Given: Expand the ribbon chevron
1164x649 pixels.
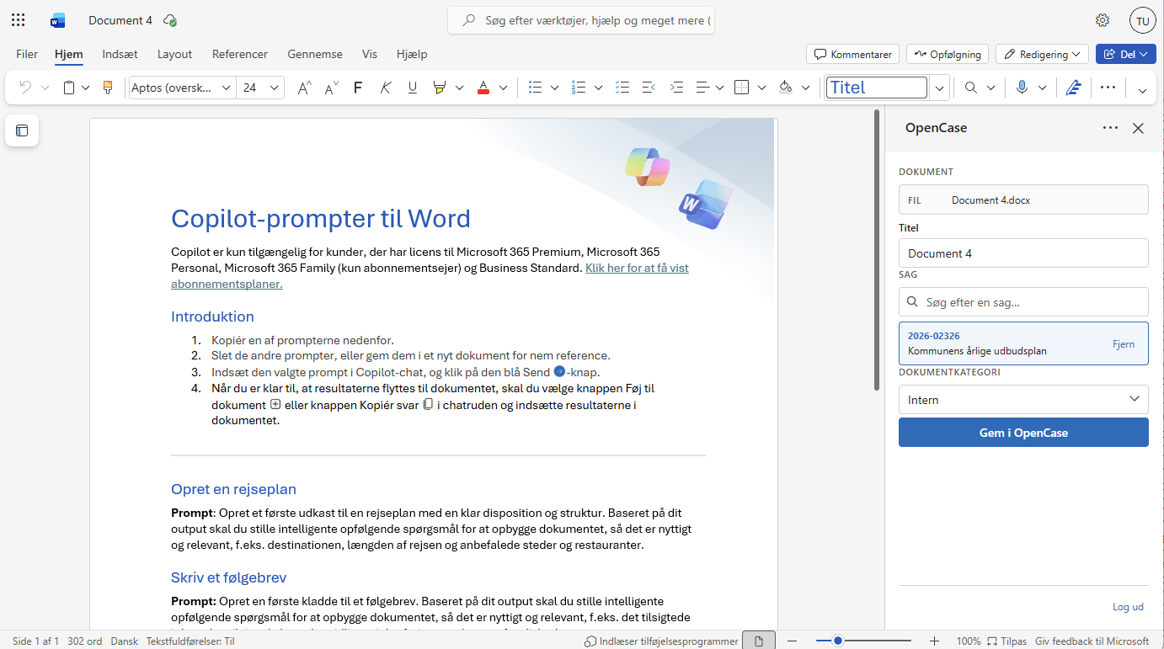Looking at the screenshot, I should point(1142,89).
